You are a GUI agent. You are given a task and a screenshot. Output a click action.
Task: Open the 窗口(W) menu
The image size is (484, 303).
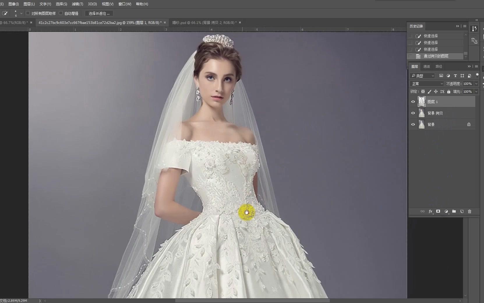[x=125, y=4]
